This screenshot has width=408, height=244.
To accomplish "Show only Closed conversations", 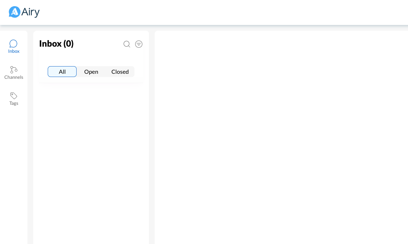I will pyautogui.click(x=120, y=72).
